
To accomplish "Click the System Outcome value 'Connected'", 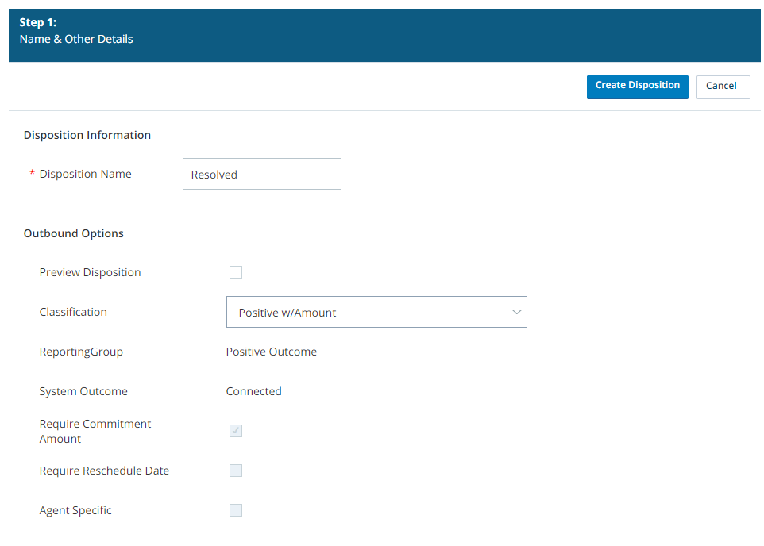I will tap(253, 390).
